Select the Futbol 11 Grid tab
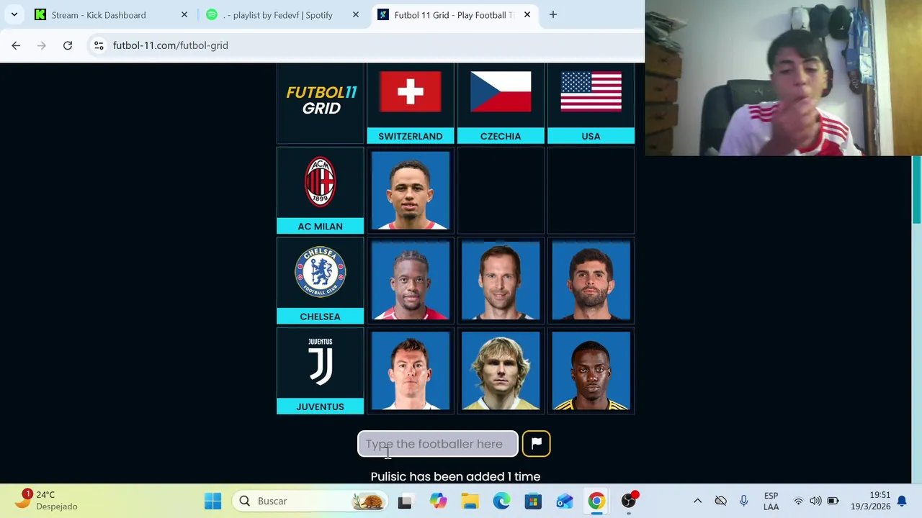 click(452, 15)
